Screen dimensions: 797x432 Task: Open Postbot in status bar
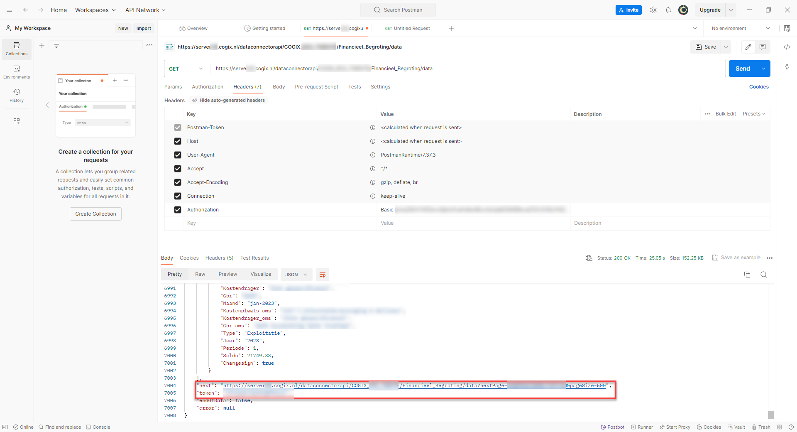[613, 427]
